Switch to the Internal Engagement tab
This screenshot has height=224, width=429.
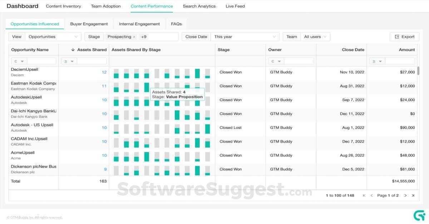point(139,24)
